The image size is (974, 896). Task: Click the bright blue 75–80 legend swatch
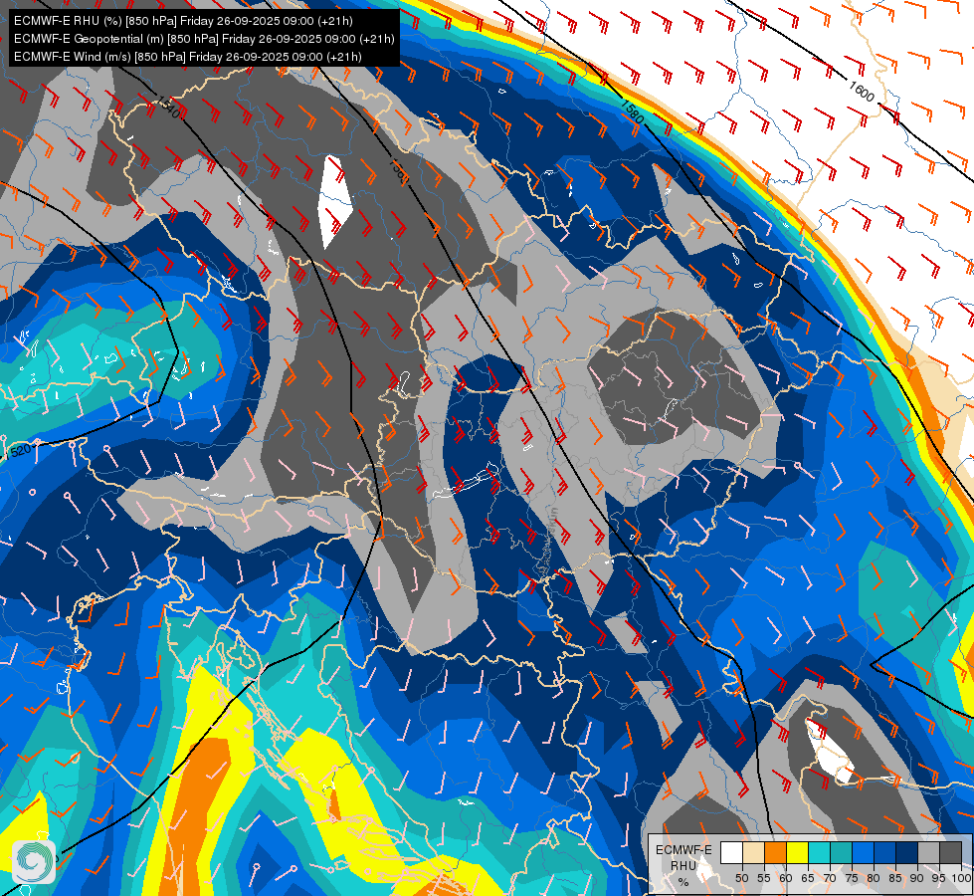pos(863,852)
